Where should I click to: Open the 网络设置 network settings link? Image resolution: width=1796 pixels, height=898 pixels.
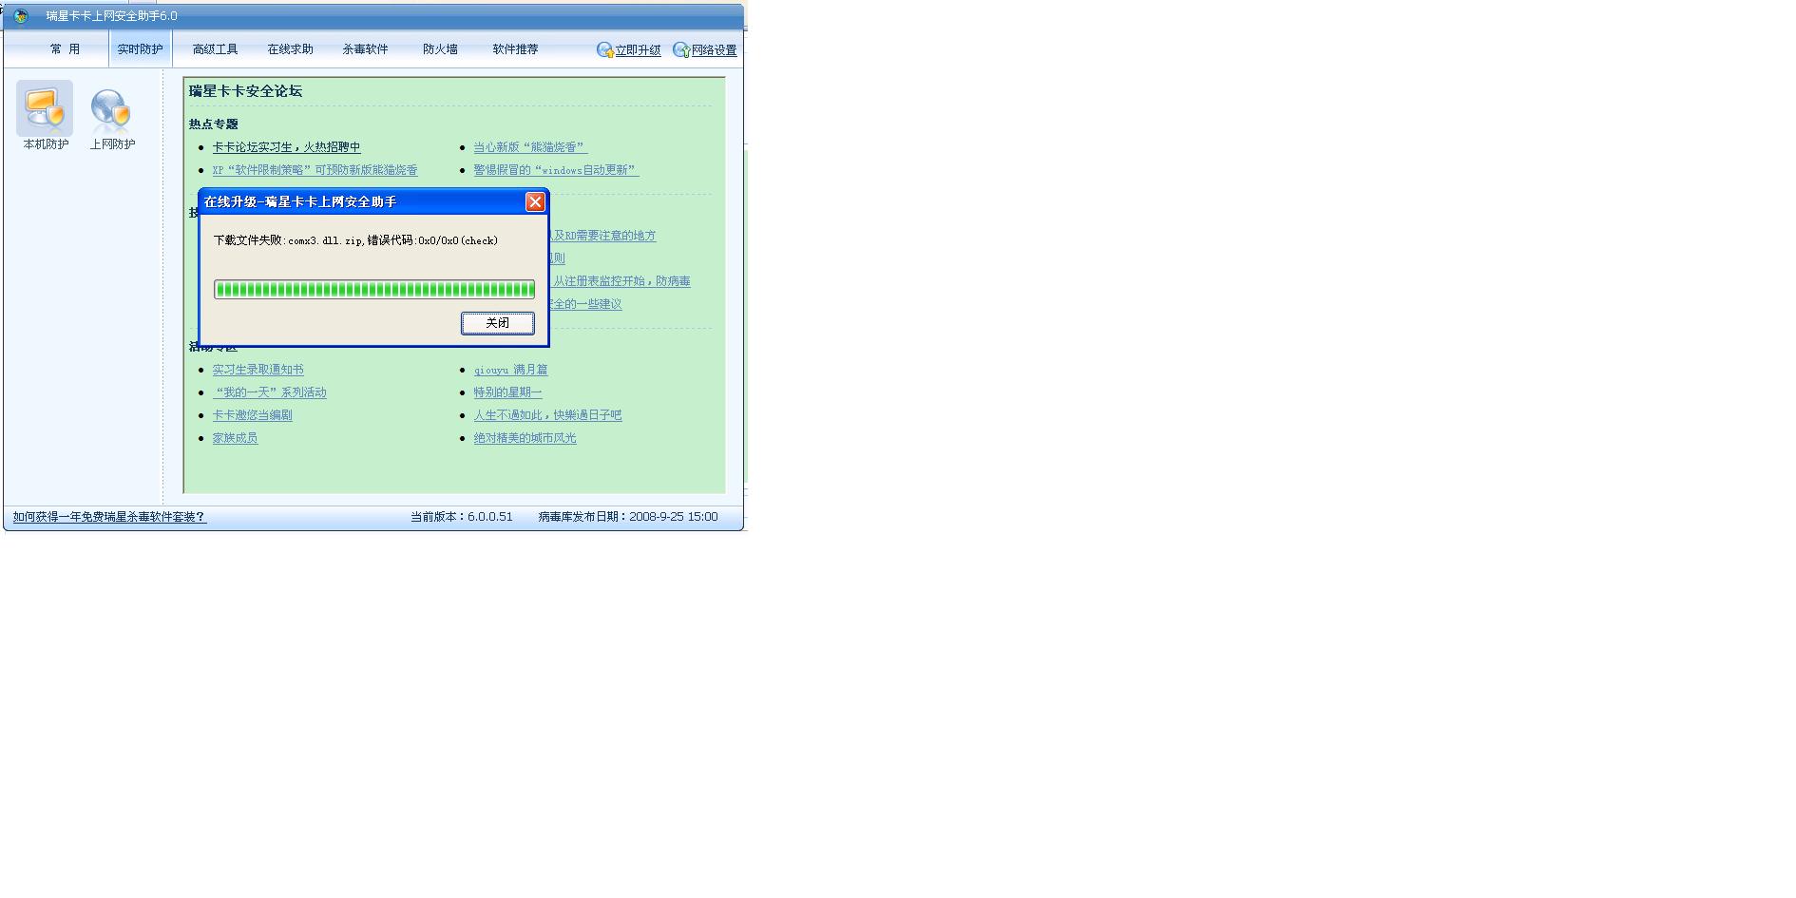[x=705, y=50]
